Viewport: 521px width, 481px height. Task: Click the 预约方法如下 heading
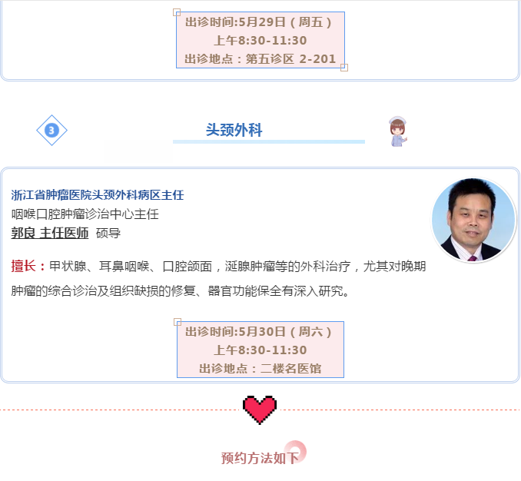click(x=260, y=458)
